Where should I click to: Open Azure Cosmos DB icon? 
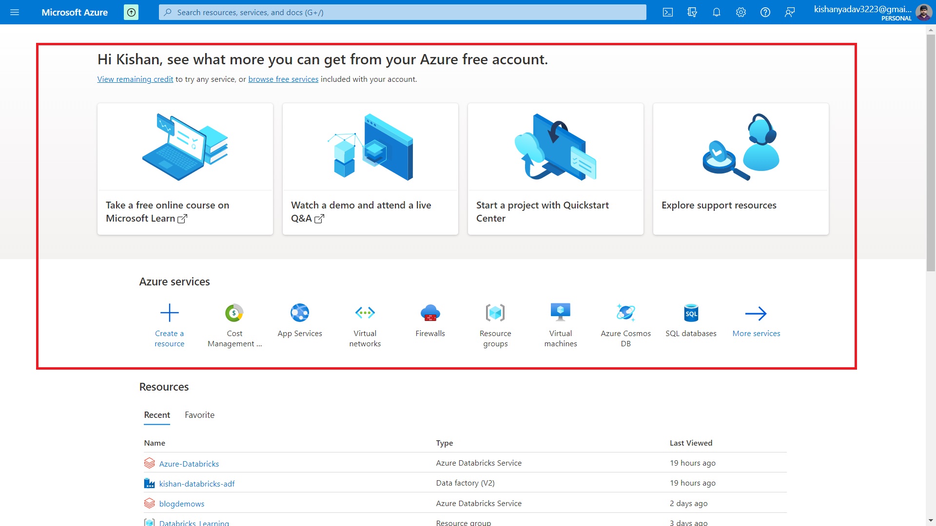coord(626,313)
